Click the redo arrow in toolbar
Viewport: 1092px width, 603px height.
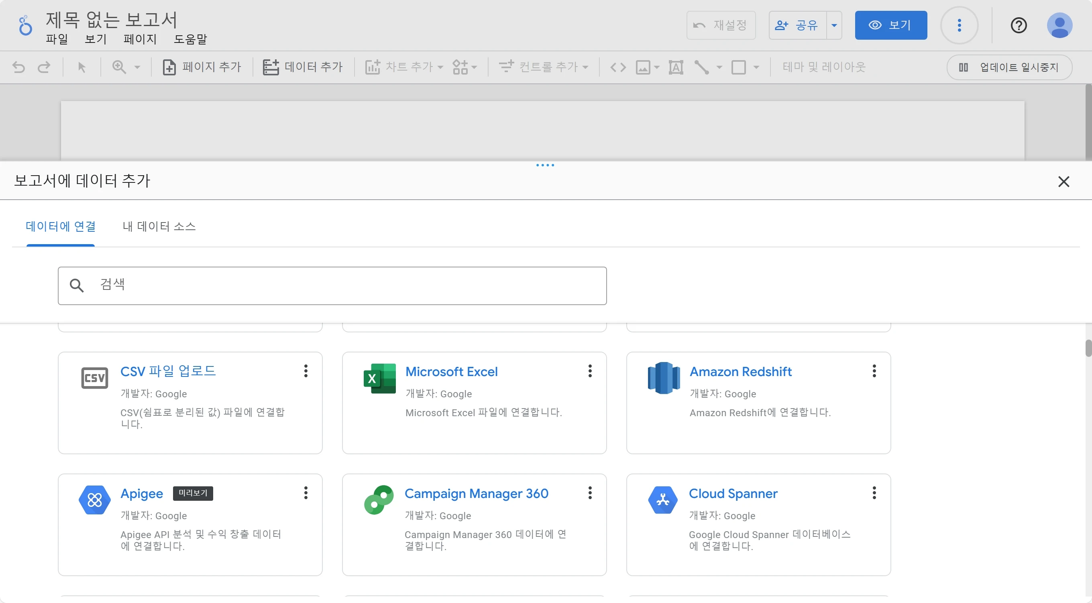click(x=44, y=67)
